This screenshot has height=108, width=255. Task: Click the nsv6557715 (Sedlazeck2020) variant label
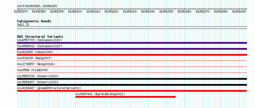click(40, 40)
